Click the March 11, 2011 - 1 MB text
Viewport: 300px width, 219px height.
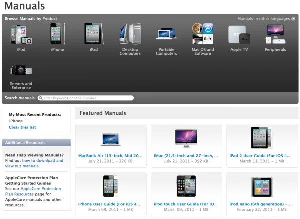[262, 161]
